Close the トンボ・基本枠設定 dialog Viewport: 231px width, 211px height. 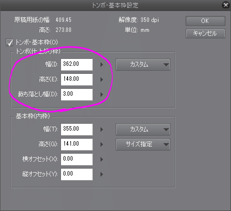pyautogui.click(x=225, y=5)
